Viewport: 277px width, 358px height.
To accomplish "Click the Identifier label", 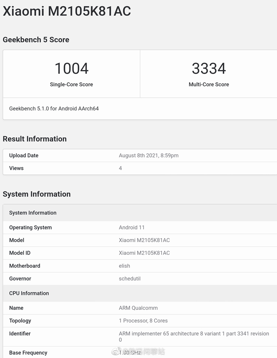I will click(x=20, y=334).
